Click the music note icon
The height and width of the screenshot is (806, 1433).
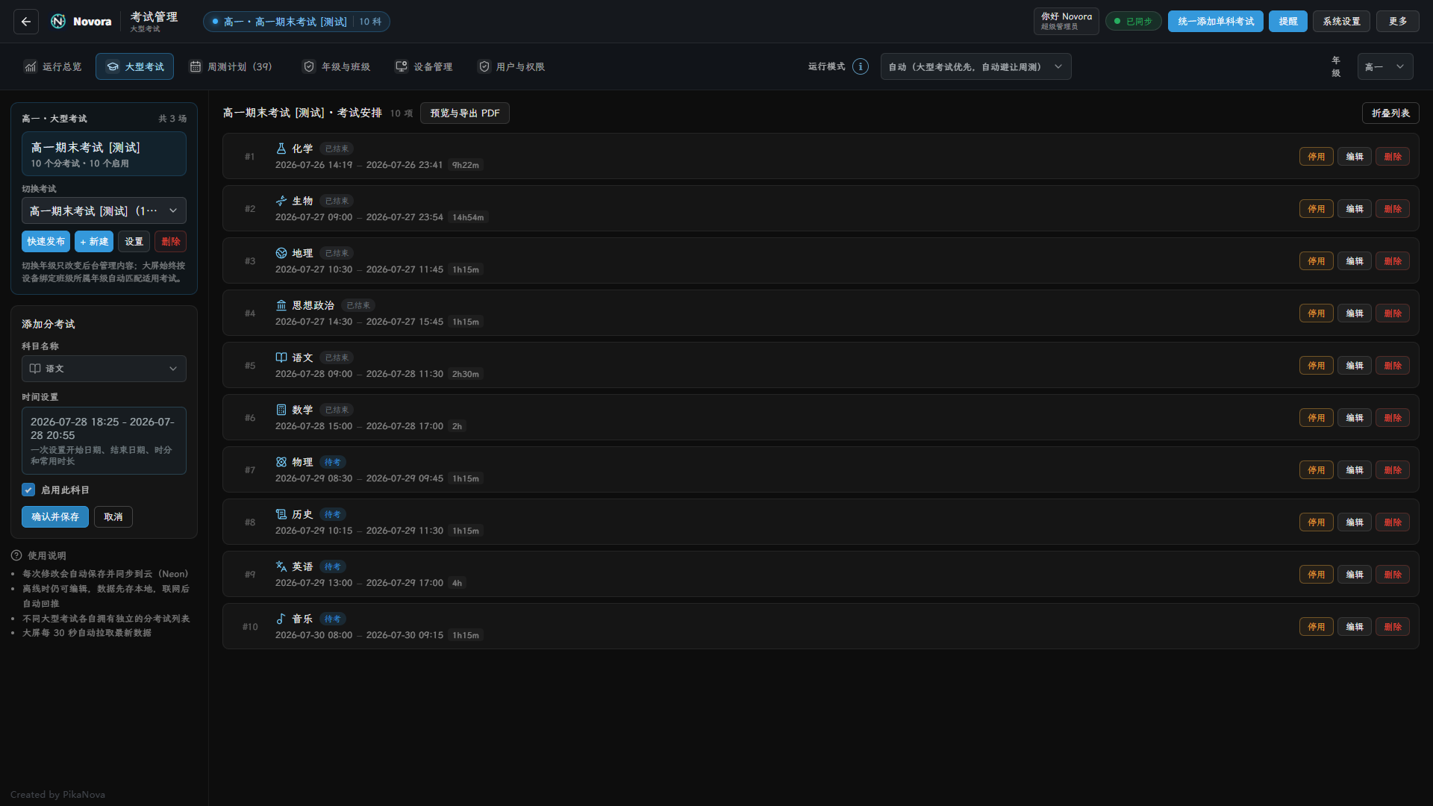coord(281,619)
